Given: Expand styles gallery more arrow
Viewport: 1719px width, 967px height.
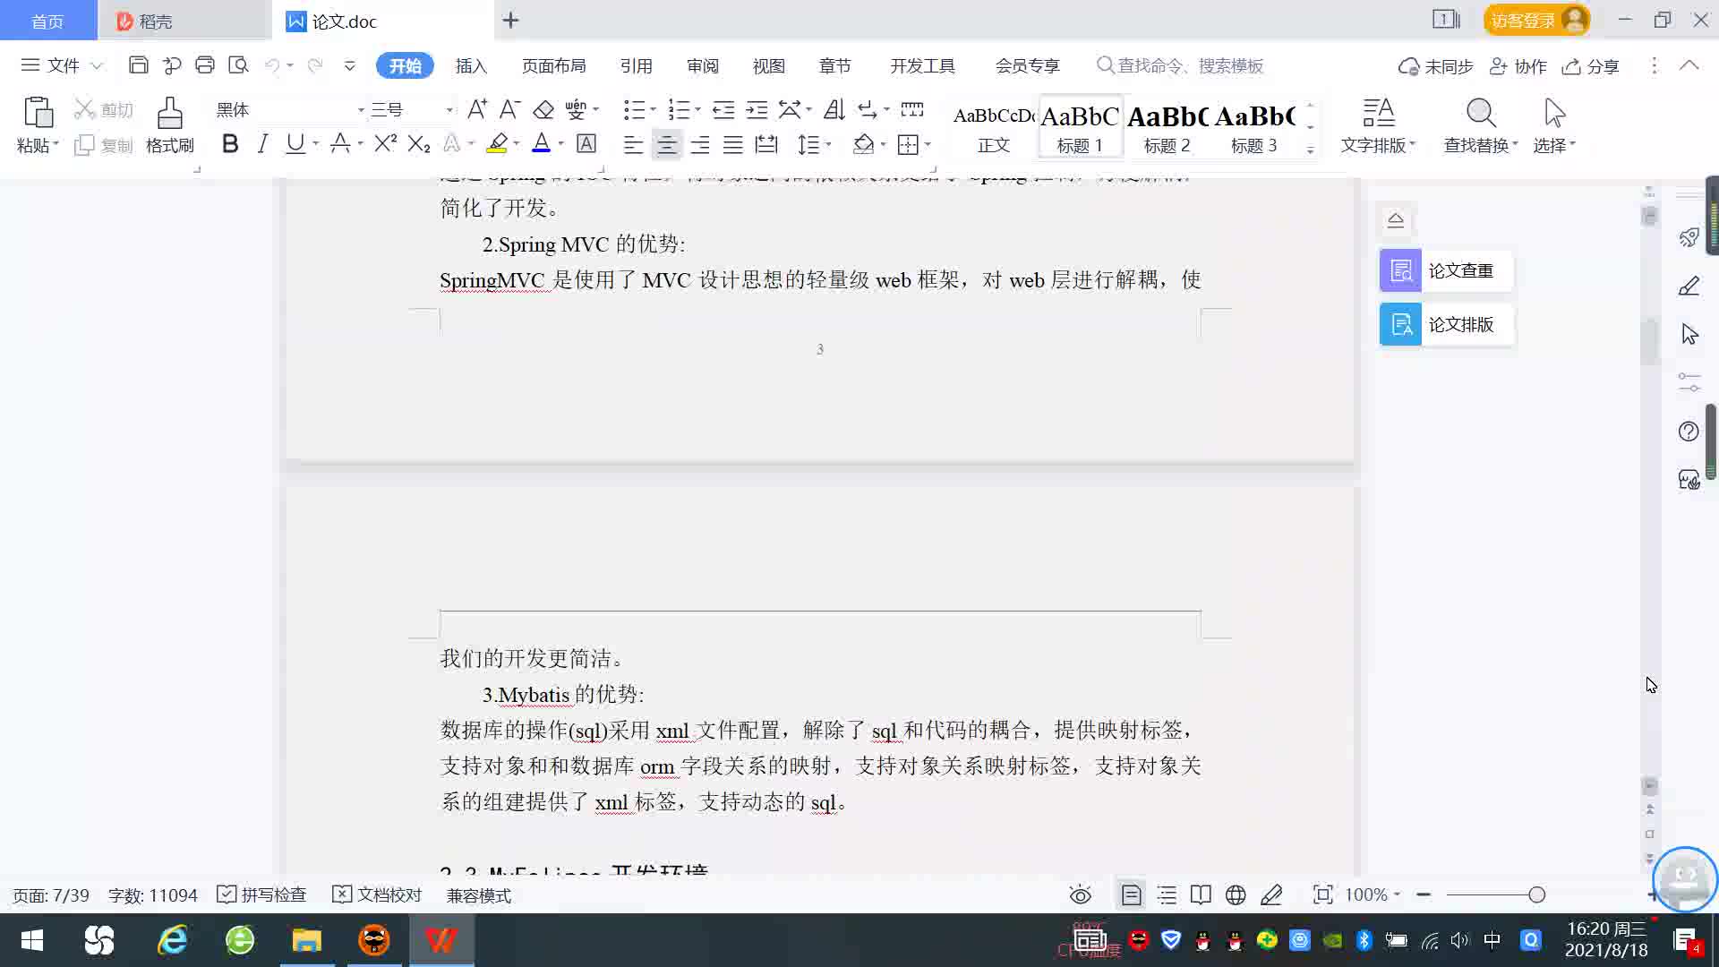Looking at the screenshot, I should coord(1310,150).
